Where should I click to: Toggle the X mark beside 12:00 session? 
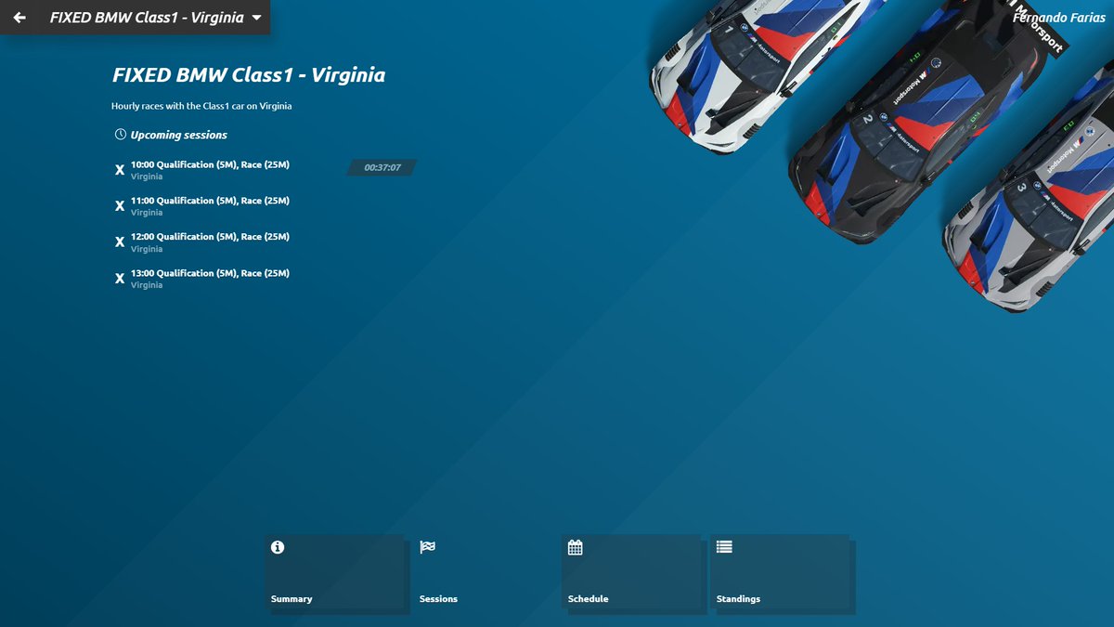tap(119, 242)
